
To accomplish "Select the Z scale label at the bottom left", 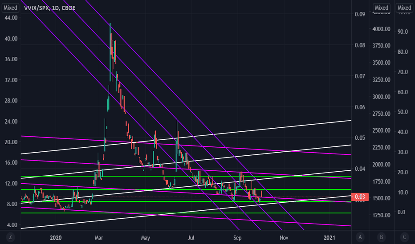I will pos(10,237).
